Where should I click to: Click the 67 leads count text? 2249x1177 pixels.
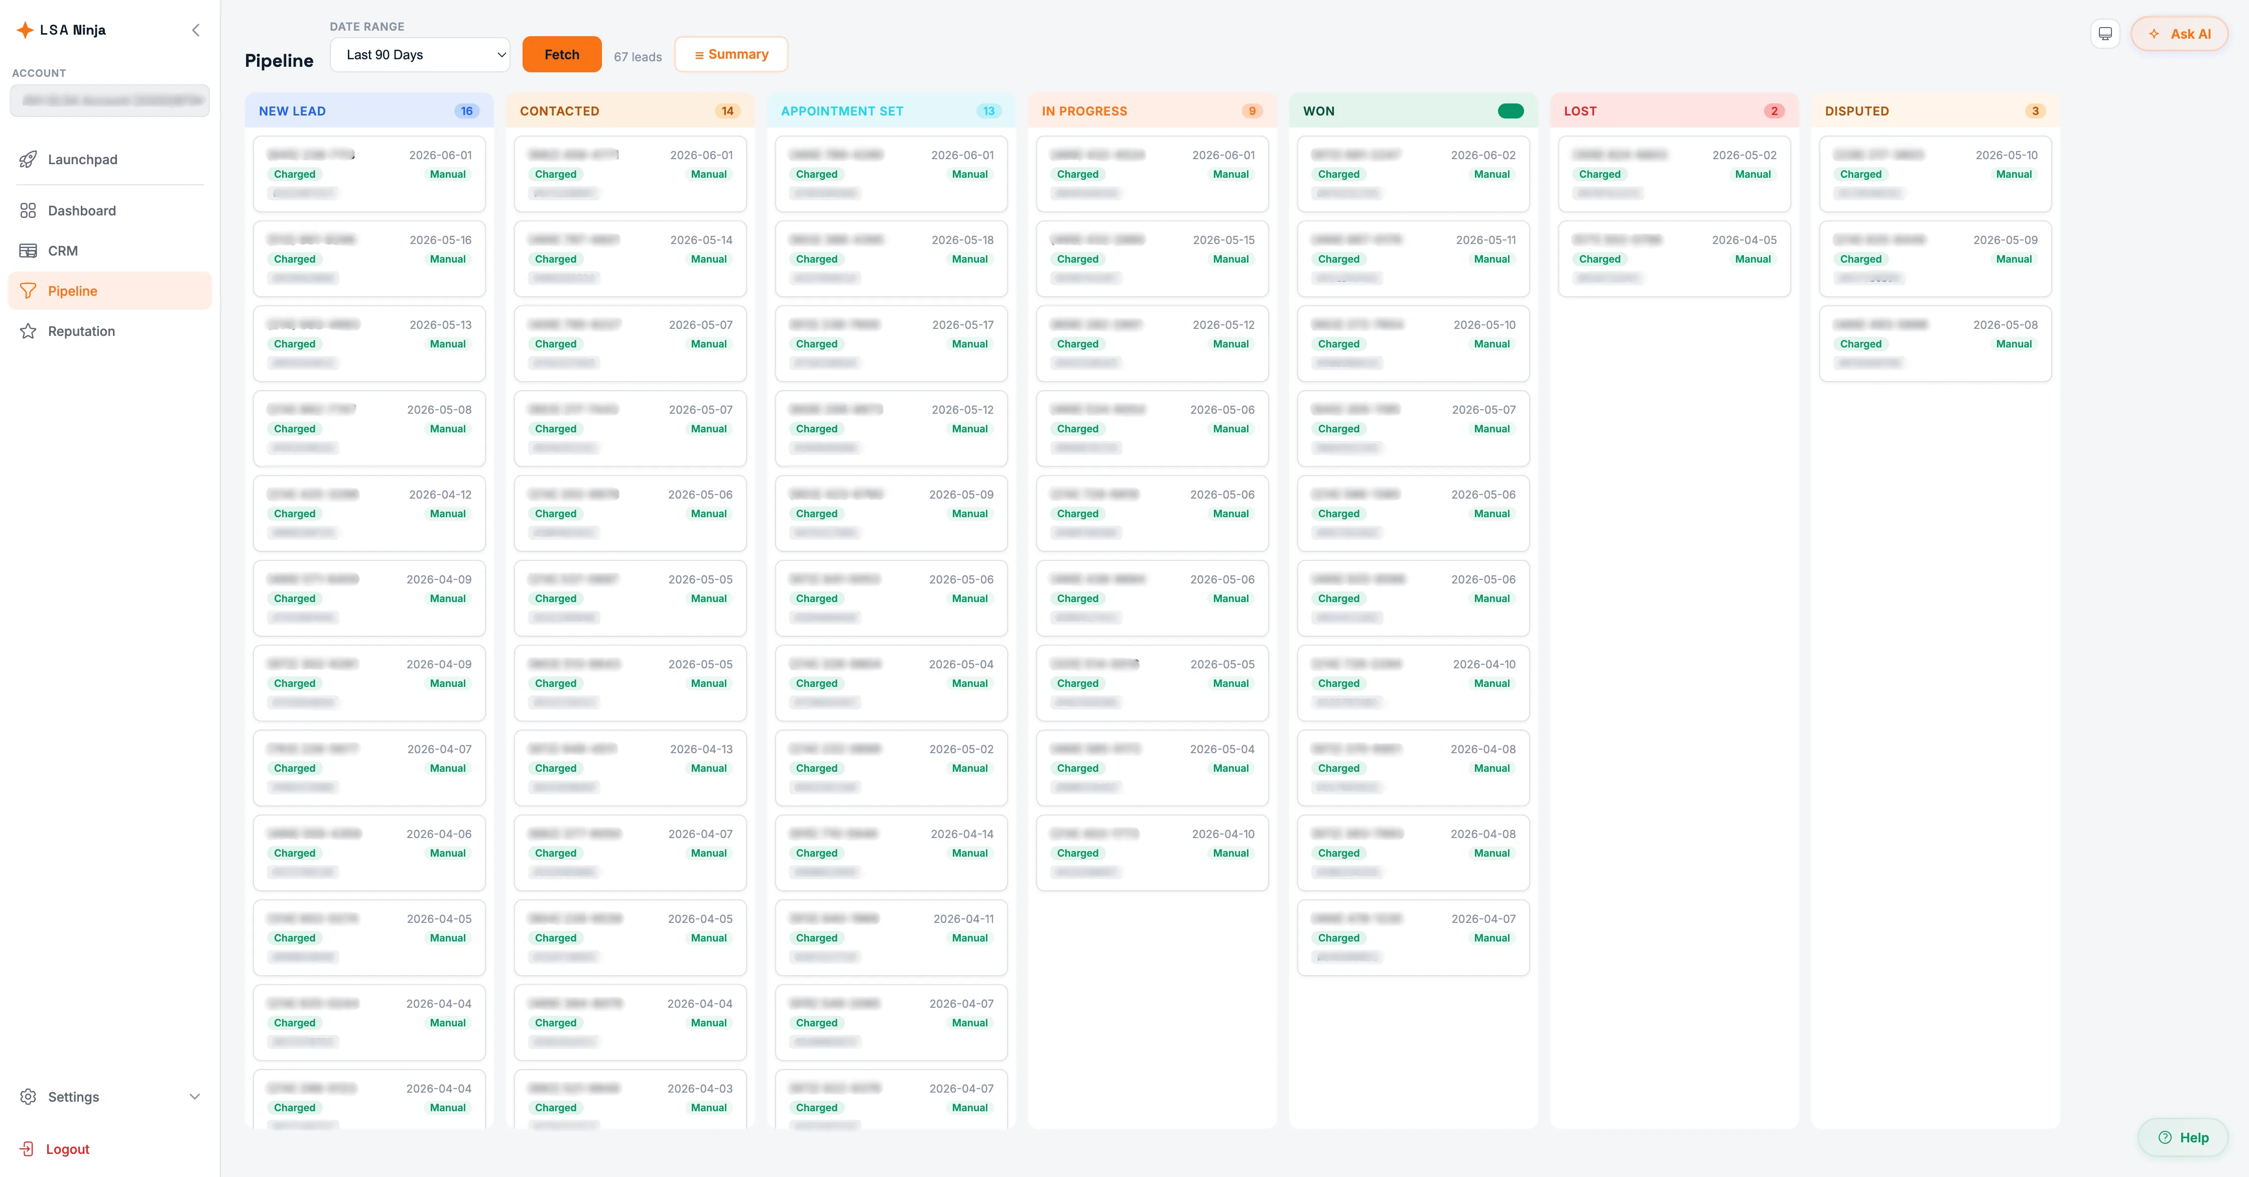(638, 57)
